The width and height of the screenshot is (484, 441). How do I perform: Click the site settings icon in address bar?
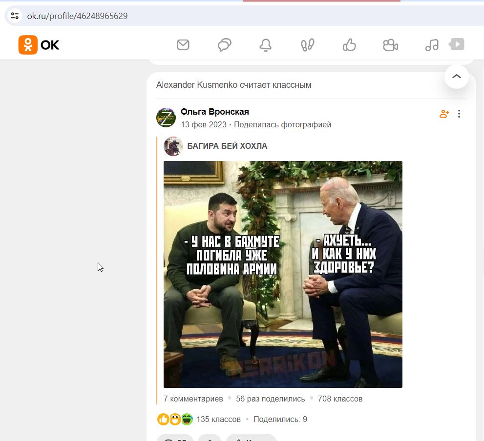pos(15,16)
